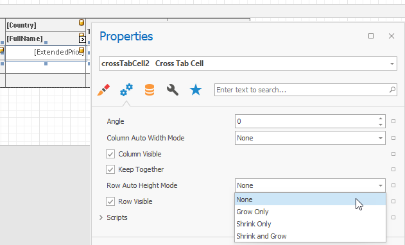The image size is (405, 245).
Task: Open the Data tab with database icon
Action: pos(150,90)
